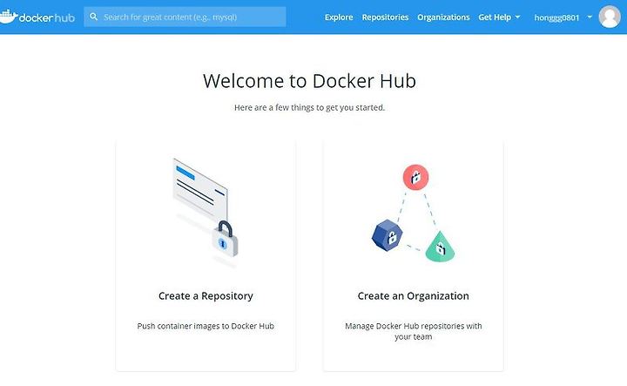
Task: Click Push container images to Docker Hub text
Action: pyautogui.click(x=206, y=326)
